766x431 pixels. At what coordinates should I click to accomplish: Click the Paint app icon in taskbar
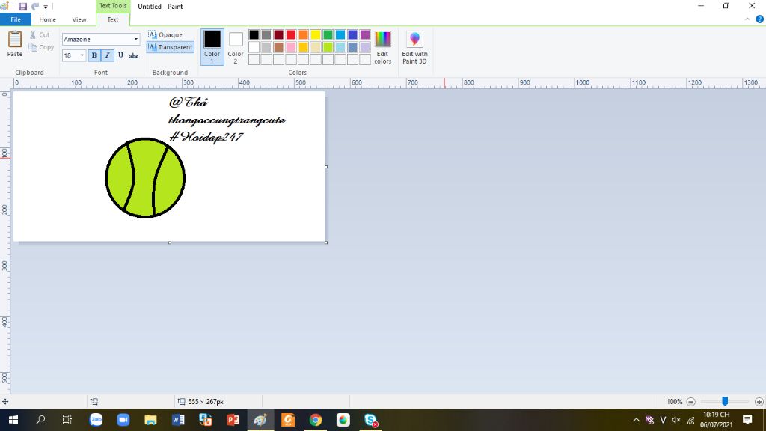pyautogui.click(x=260, y=420)
